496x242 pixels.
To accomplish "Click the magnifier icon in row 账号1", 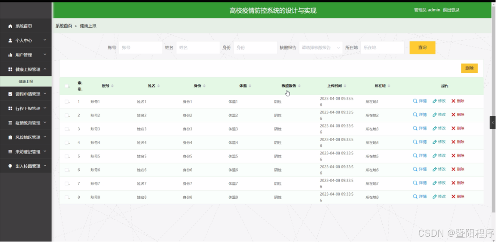I will 415,101.
